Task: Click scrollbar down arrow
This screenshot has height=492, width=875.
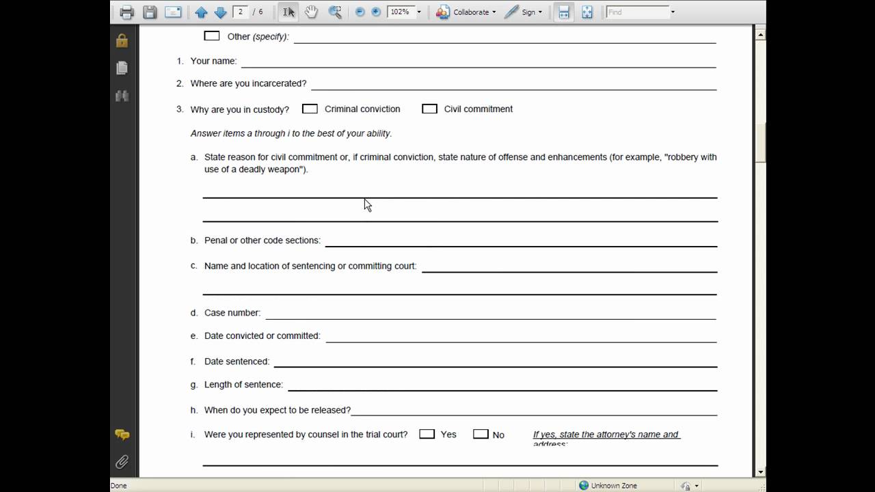Action: (x=760, y=471)
